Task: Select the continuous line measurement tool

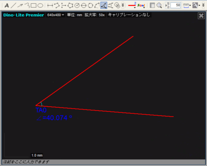Action: 57,5
